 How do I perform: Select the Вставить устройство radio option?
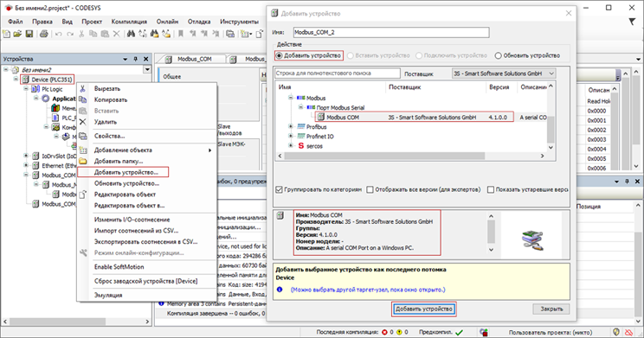click(x=351, y=55)
